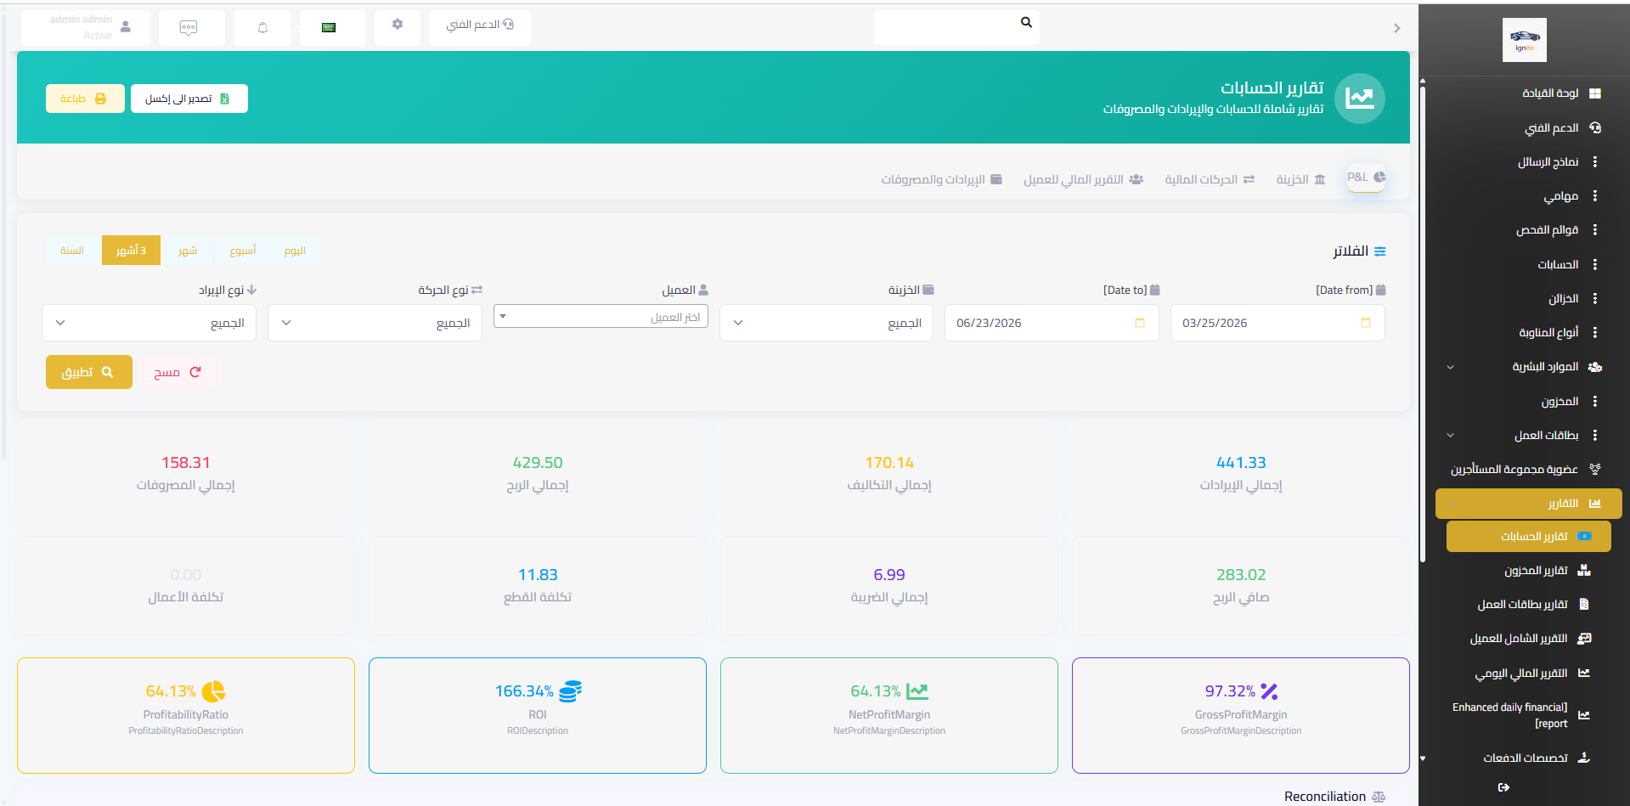Open calendar icon in Date from field
Image resolution: width=1630 pixels, height=806 pixels.
[1366, 323]
